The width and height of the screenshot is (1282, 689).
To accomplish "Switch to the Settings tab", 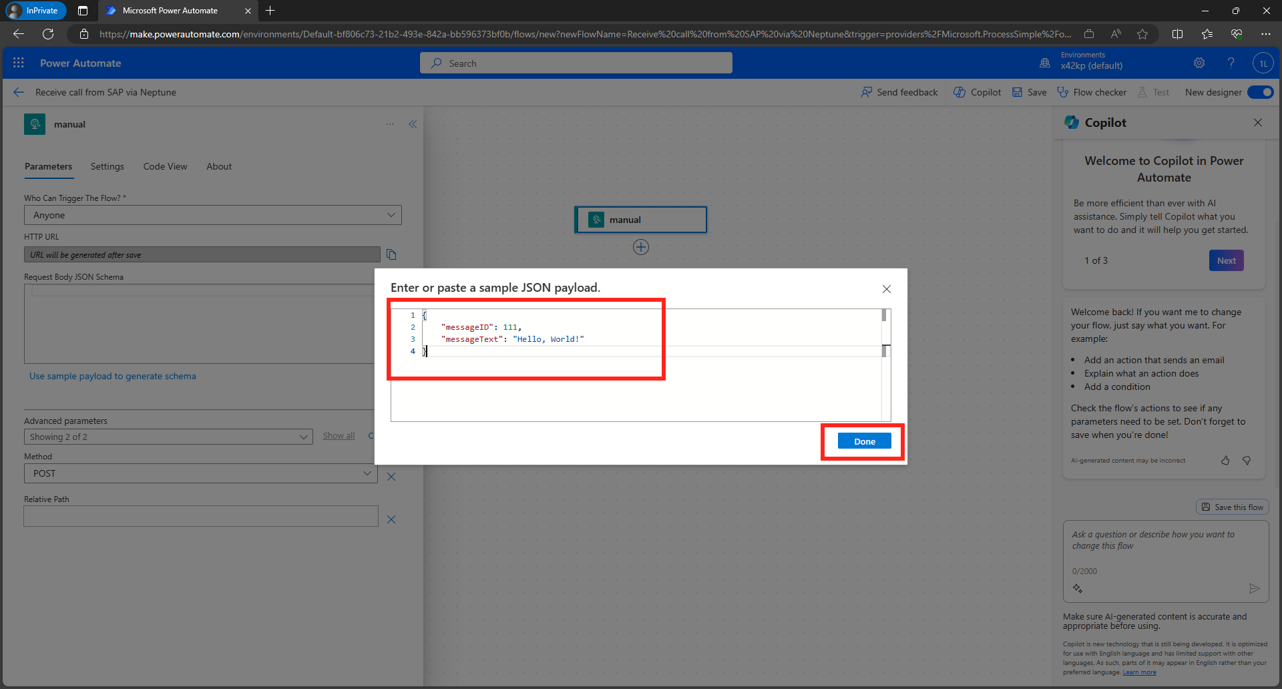I will click(108, 166).
